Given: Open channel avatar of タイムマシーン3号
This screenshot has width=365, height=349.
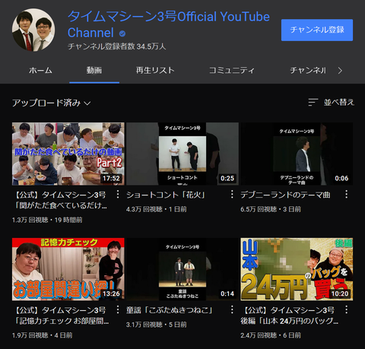Looking at the screenshot, I should click(x=33, y=30).
